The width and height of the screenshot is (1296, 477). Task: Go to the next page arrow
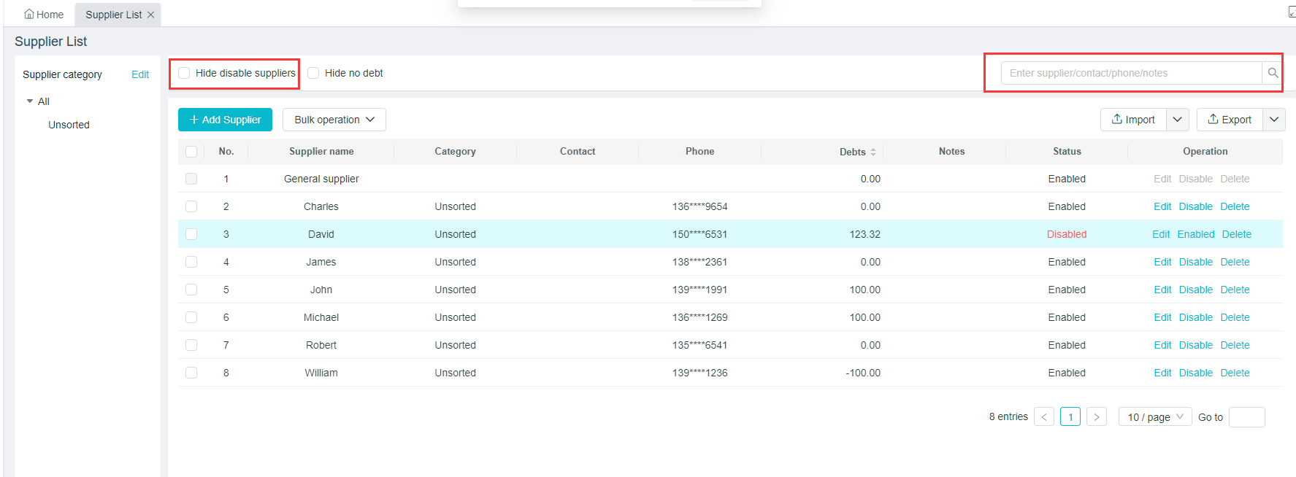1096,417
